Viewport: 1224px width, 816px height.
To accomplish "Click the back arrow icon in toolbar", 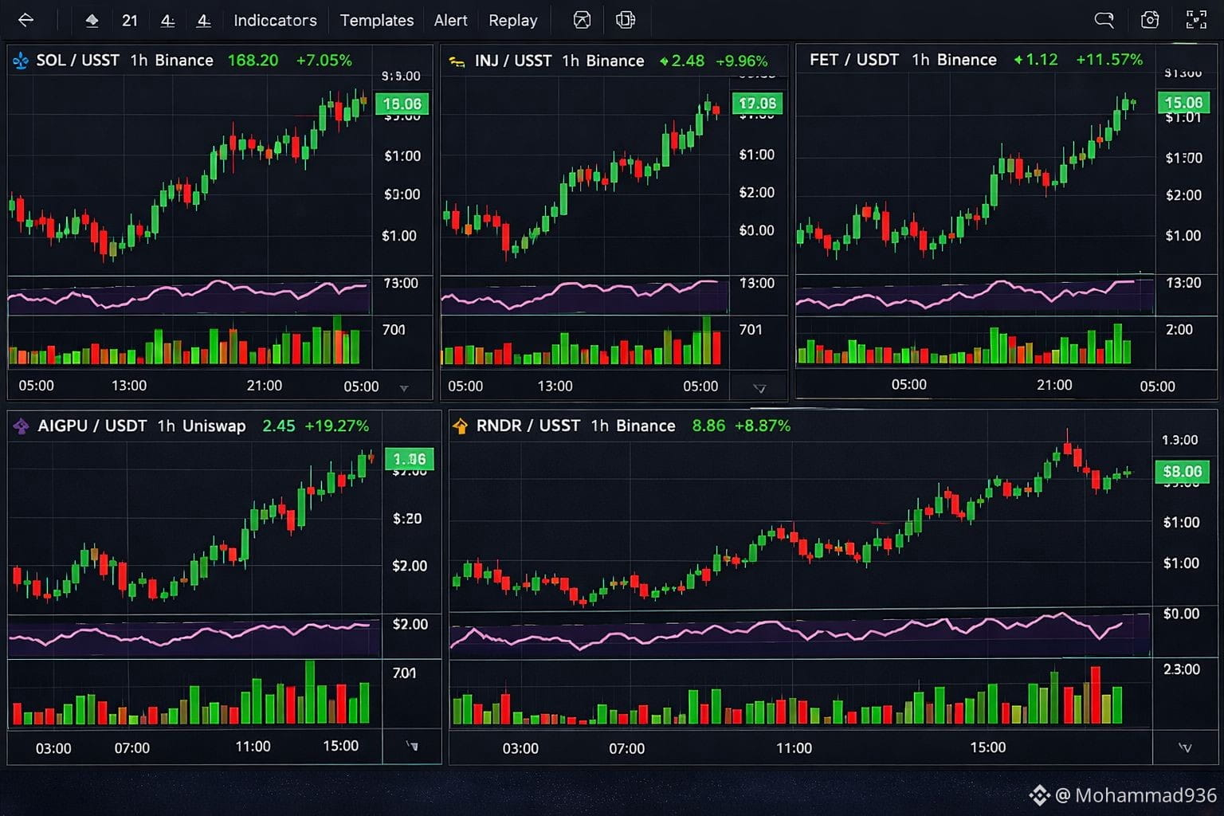I will coord(25,20).
